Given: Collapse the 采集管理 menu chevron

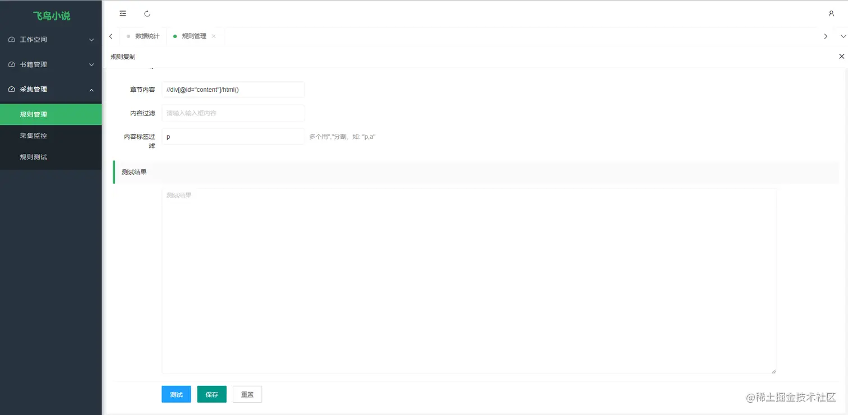Looking at the screenshot, I should (x=92, y=90).
